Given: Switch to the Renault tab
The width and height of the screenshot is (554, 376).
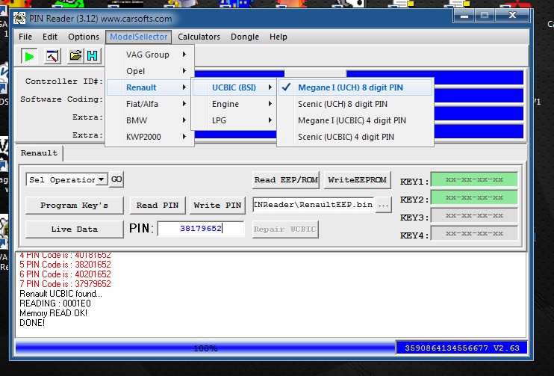Looking at the screenshot, I should (39, 153).
